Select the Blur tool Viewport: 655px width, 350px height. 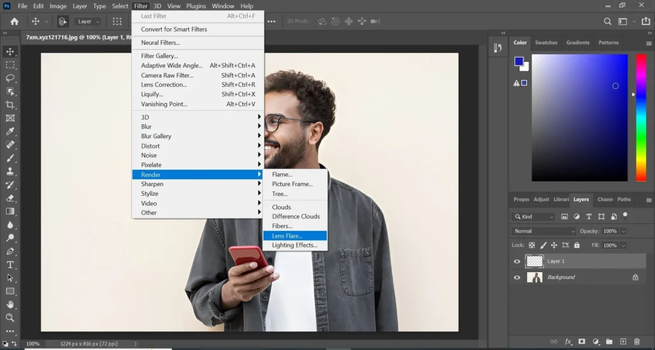pos(10,225)
